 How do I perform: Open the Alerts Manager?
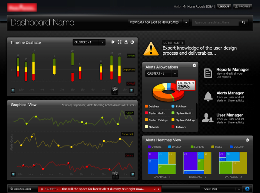(230, 93)
